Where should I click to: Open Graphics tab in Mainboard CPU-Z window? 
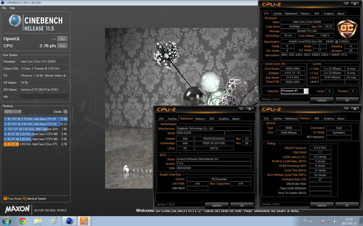pyautogui.click(x=224, y=119)
